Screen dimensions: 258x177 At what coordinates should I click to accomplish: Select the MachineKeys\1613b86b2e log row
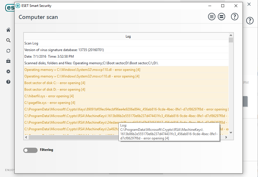(126, 116)
